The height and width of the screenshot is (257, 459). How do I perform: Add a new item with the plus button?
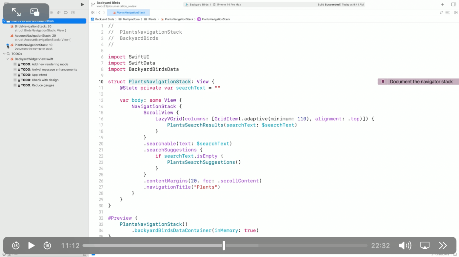click(443, 5)
